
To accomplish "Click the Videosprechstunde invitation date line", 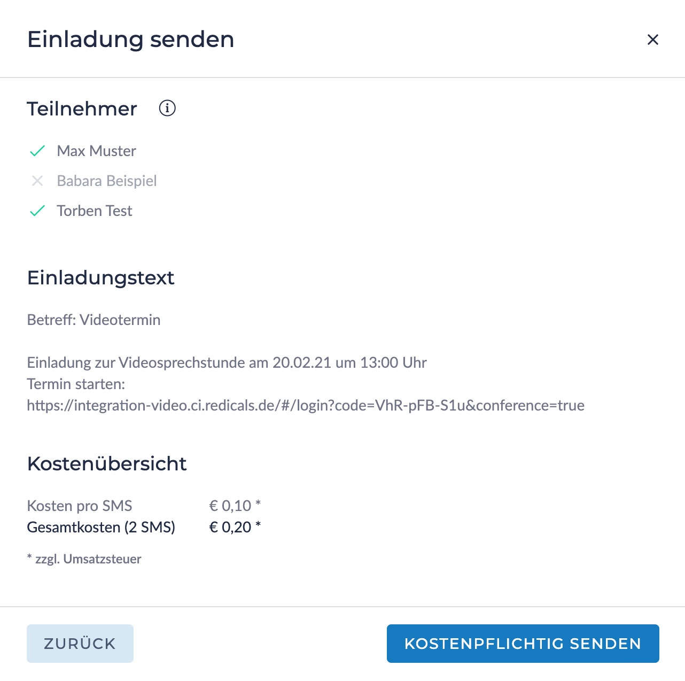I will tap(227, 362).
